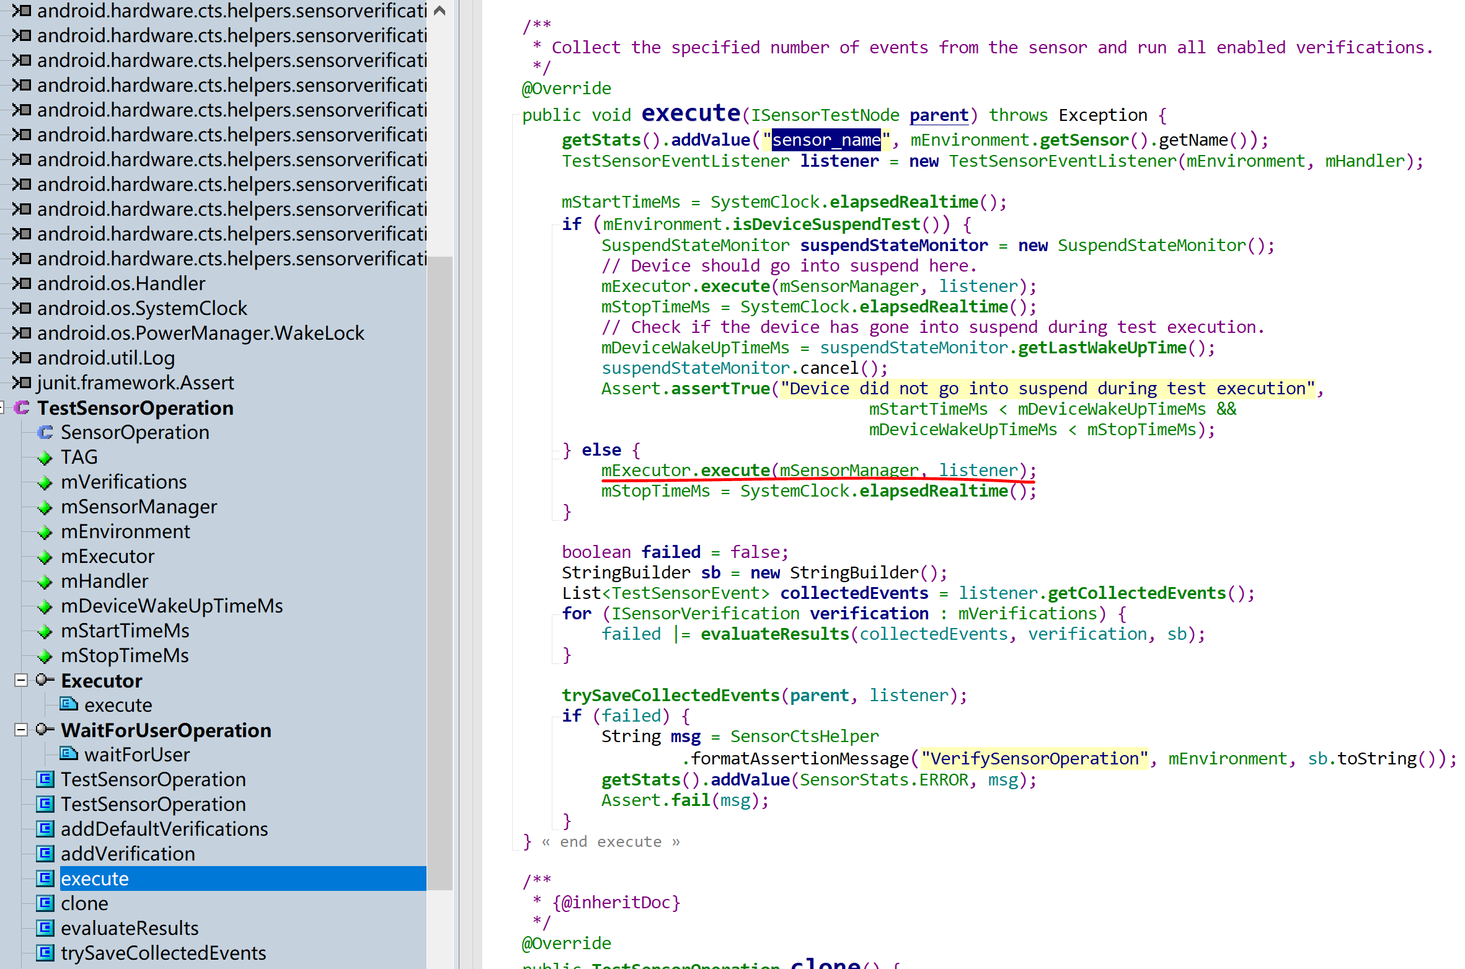Click the SensorOperation base class icon
This screenshot has height=969, width=1465.
click(45, 432)
